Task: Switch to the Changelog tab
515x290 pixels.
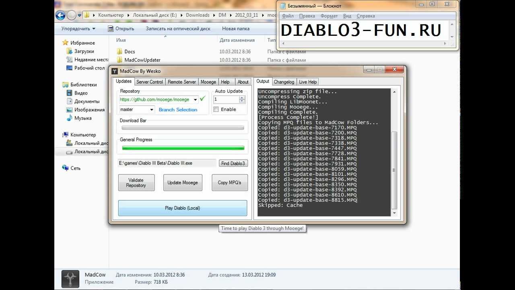Action: [284, 82]
